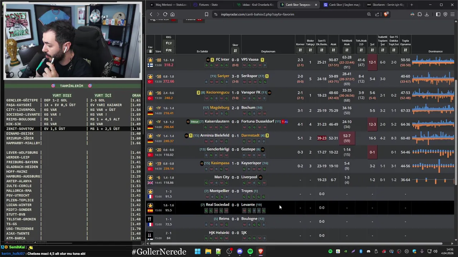Click the PR lightning filter button
The width and height of the screenshot is (458, 257).
169,50
